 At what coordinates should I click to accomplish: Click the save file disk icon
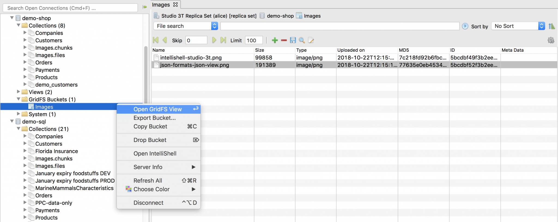tap(293, 41)
